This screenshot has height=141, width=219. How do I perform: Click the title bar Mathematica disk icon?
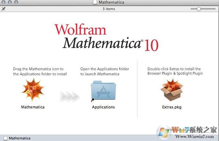coord(95,2)
